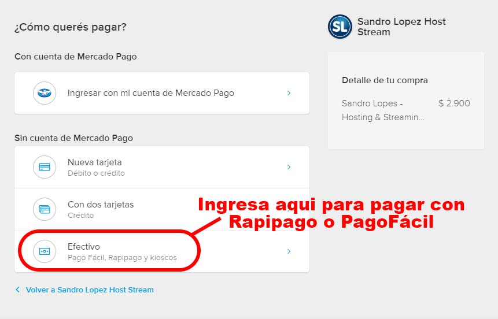
Task: Click the Mercado Pago handshake icon
Action: [x=45, y=93]
